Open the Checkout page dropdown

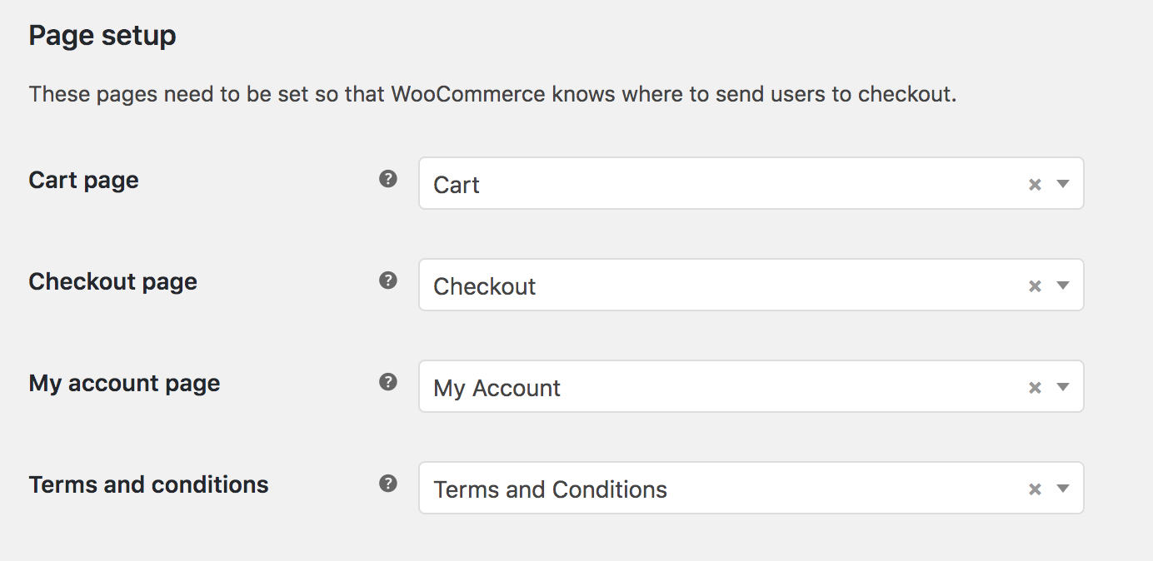click(x=1064, y=285)
